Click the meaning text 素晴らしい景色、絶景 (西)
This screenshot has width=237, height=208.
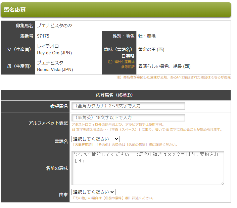coord(164,66)
